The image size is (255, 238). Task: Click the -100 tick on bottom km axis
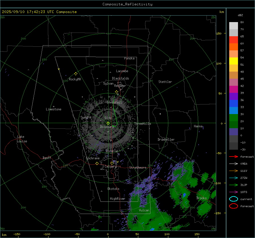47,234
